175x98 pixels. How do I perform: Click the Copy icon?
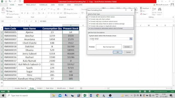coord(7,11)
